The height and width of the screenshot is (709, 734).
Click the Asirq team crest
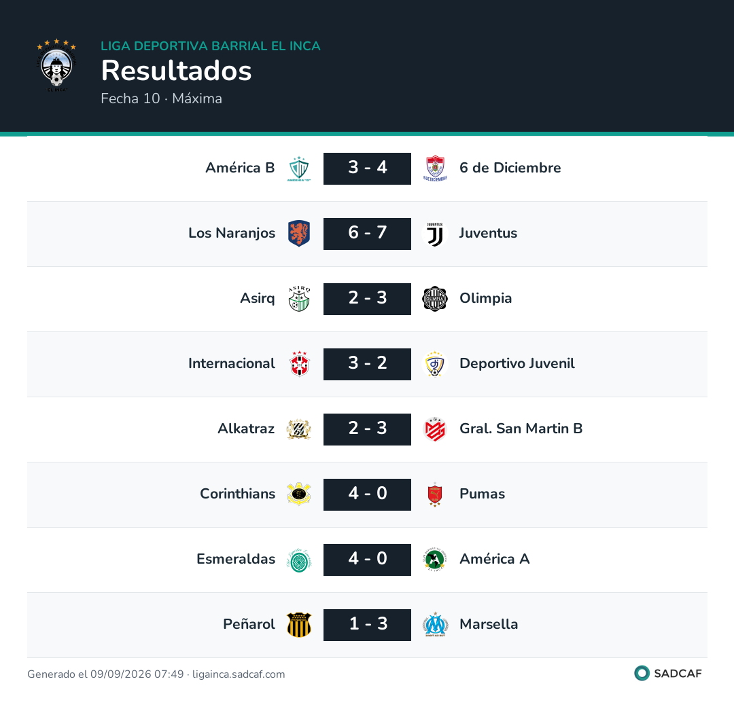(x=298, y=299)
